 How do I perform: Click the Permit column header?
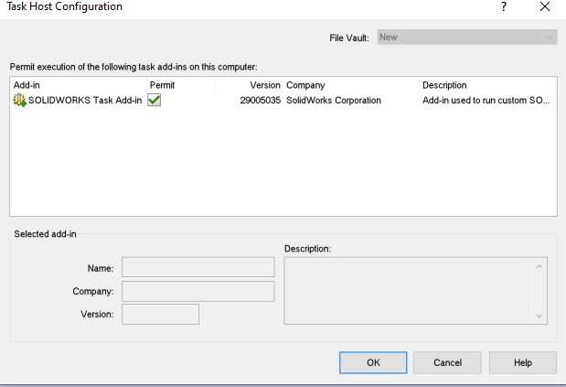point(179,85)
